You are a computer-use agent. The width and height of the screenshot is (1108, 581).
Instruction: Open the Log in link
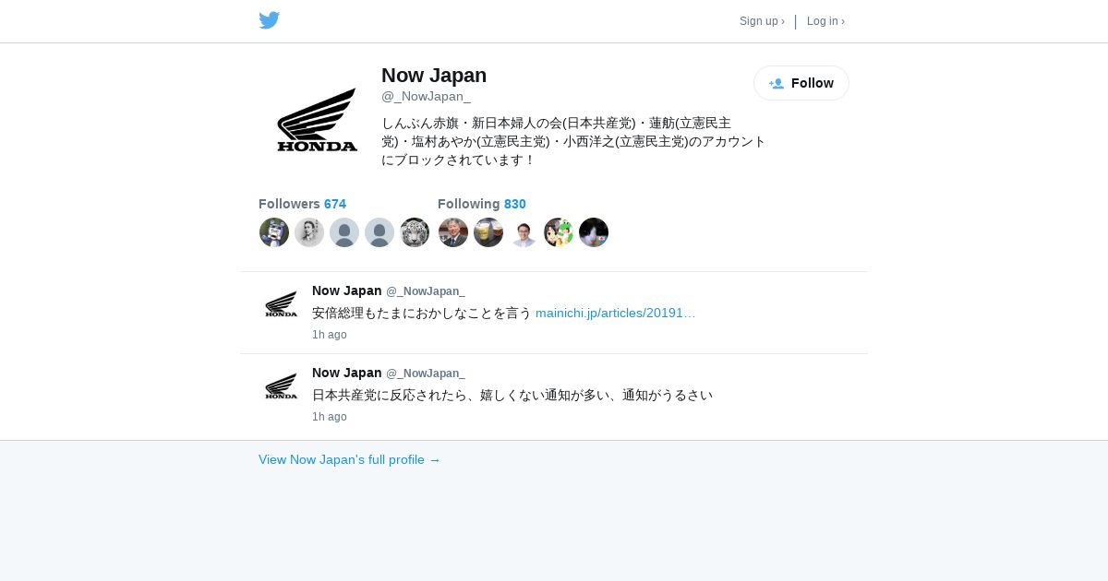point(825,21)
